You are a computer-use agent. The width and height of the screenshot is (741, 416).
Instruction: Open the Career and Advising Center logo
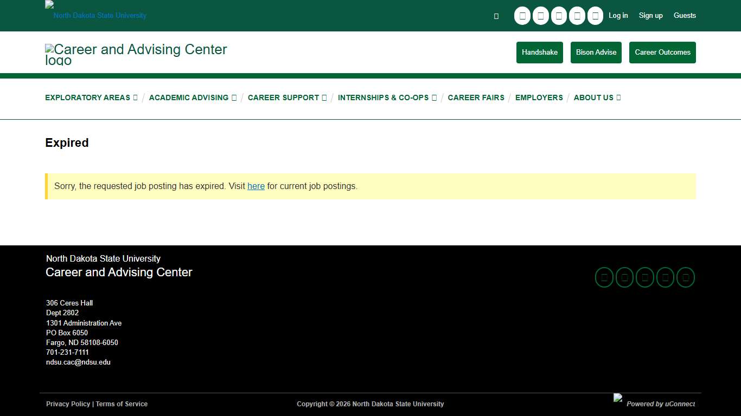[136, 53]
